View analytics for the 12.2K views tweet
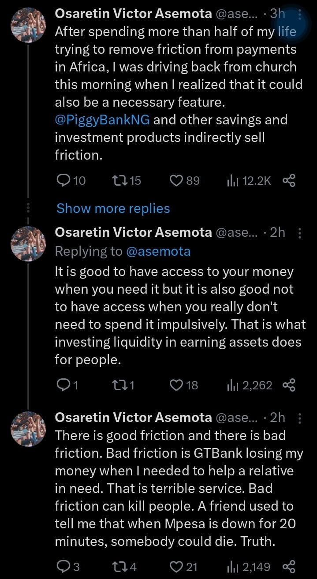The image size is (317, 579). click(x=249, y=180)
